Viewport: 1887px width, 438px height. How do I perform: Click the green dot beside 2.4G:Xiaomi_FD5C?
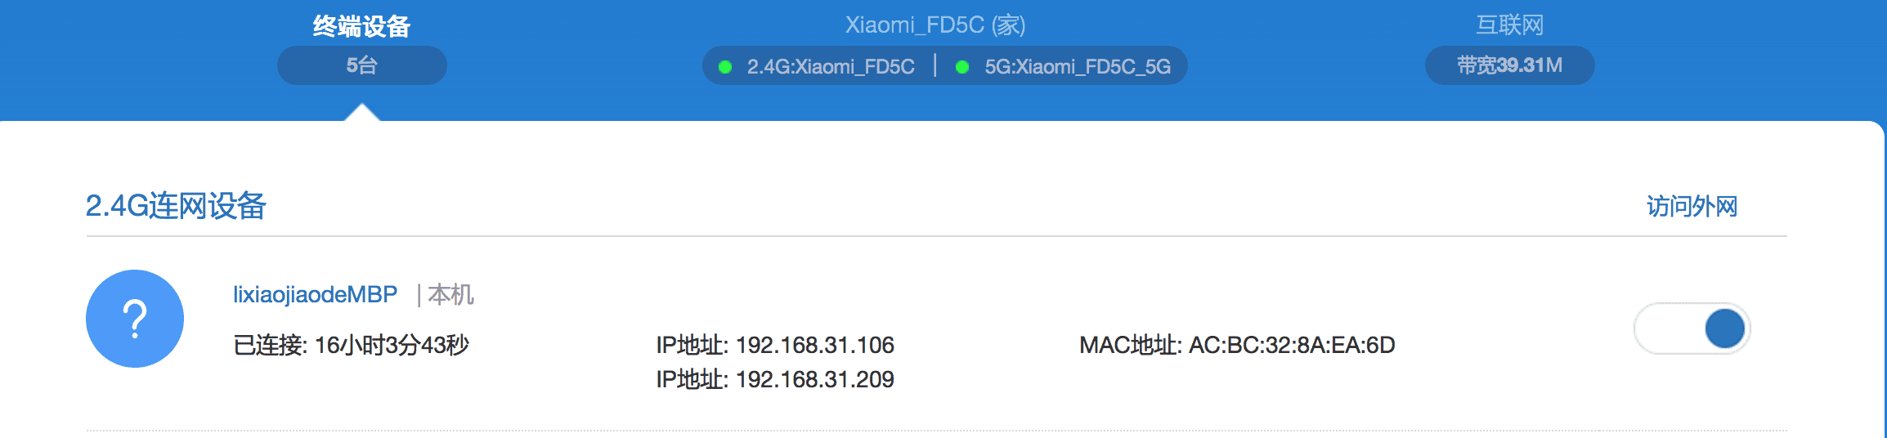pos(725,67)
